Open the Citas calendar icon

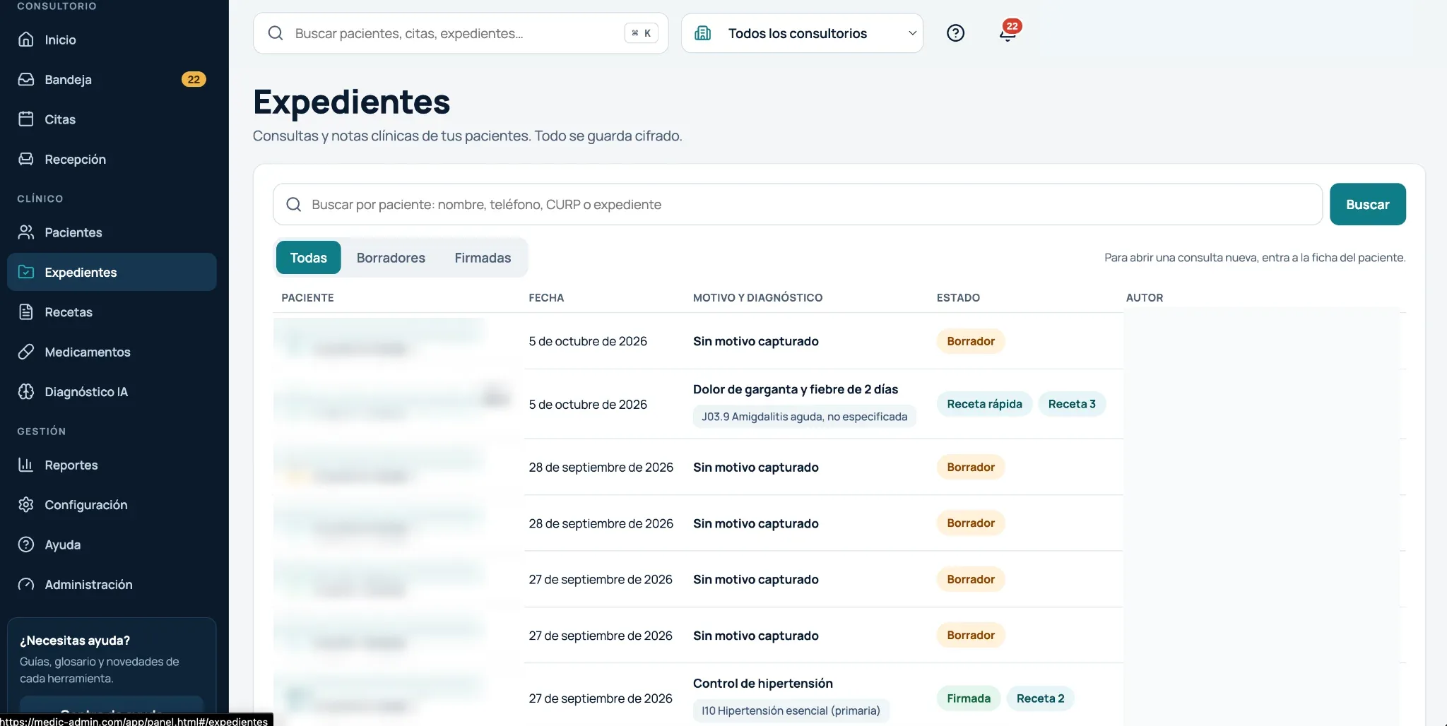[x=26, y=119]
